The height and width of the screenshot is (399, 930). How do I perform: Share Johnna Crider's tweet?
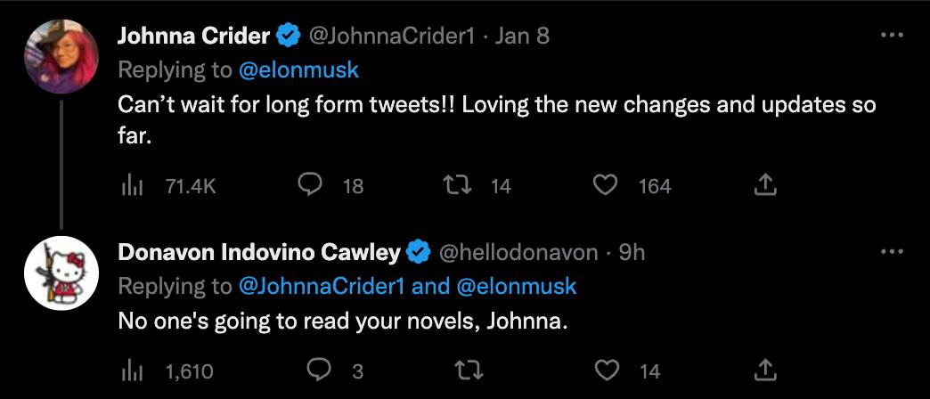coord(765,185)
